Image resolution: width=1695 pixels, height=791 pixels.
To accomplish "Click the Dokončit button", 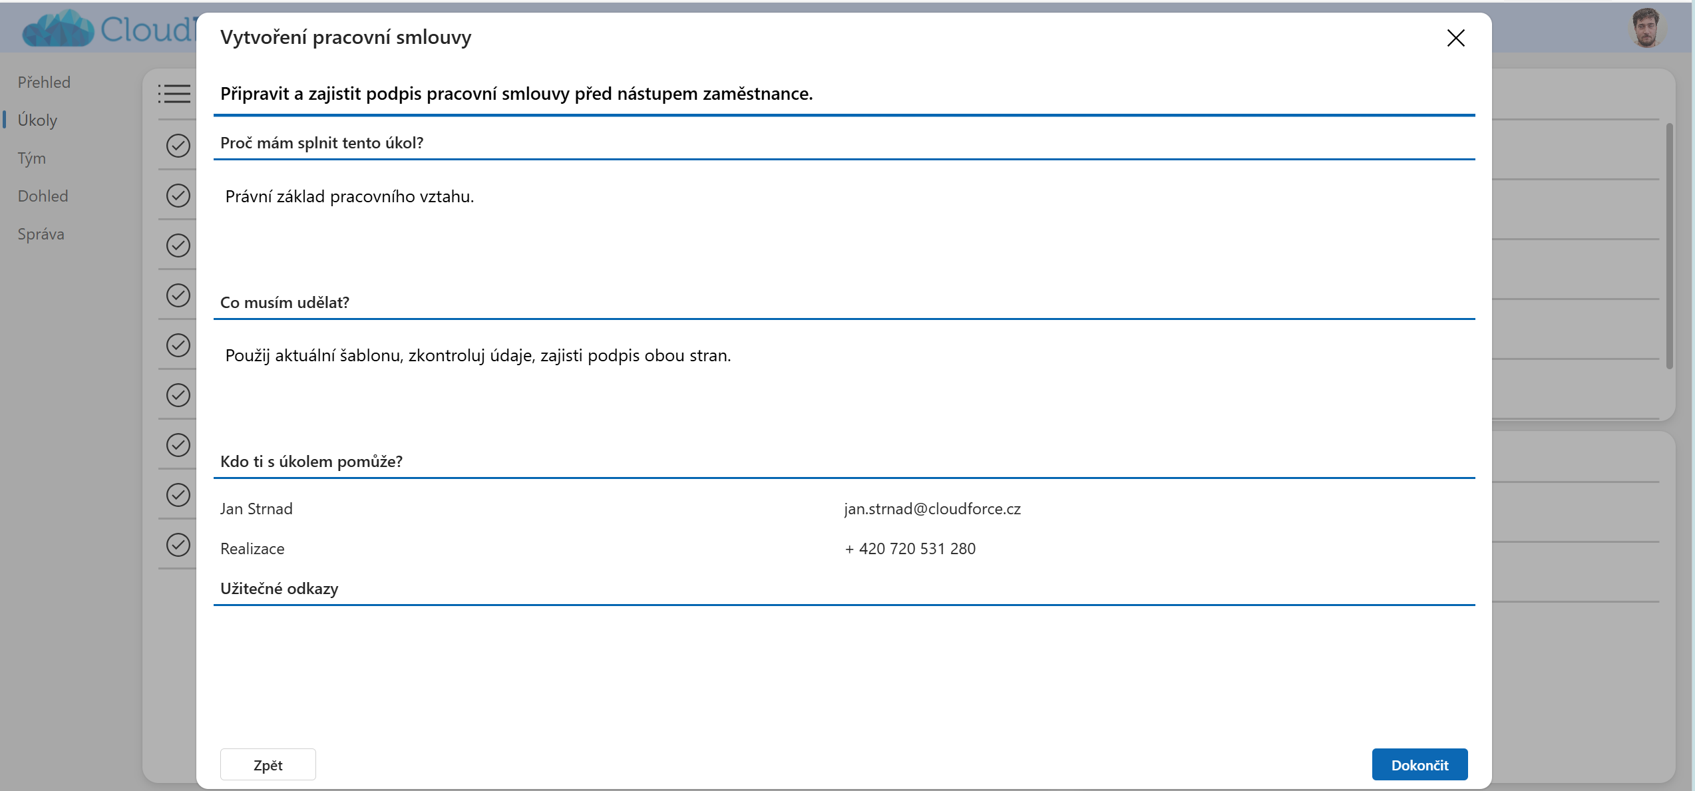I will 1419,764.
